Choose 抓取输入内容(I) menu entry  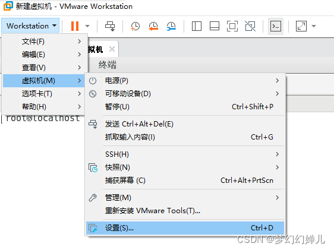(x=185, y=137)
